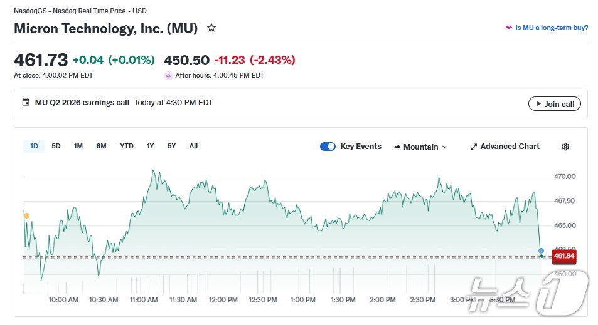Switch to the 5D time range

click(x=56, y=147)
